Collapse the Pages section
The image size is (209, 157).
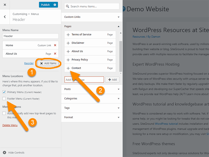(92, 26)
